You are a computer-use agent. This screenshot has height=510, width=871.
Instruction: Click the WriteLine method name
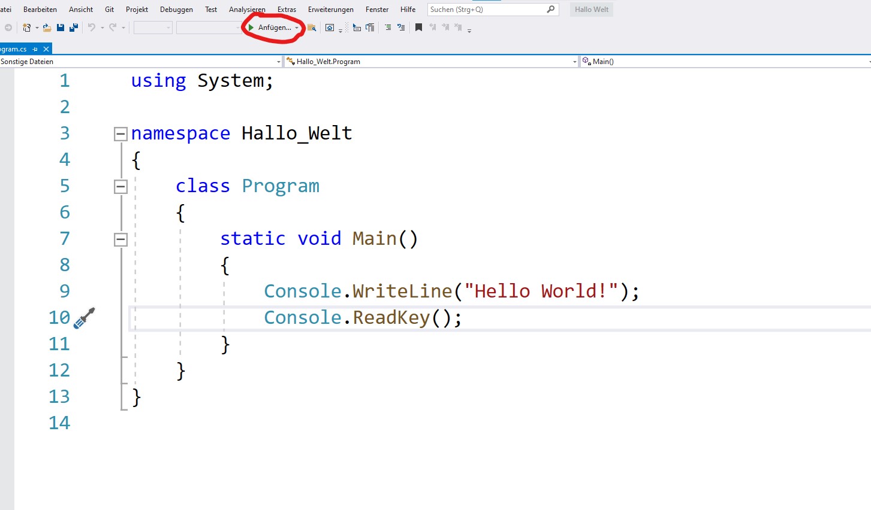point(402,291)
